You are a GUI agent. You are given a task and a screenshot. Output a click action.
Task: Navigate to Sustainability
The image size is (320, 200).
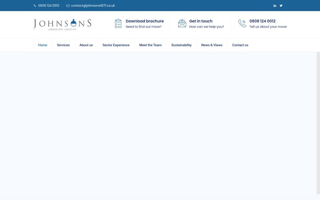point(181,45)
